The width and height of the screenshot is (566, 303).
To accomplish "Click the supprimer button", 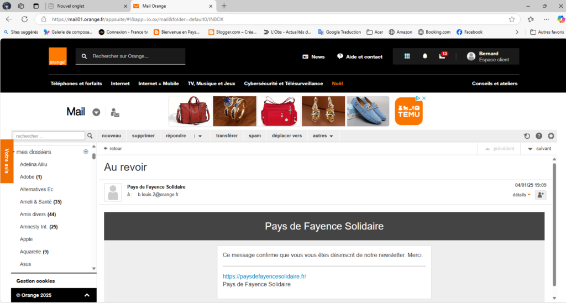I will [143, 135].
